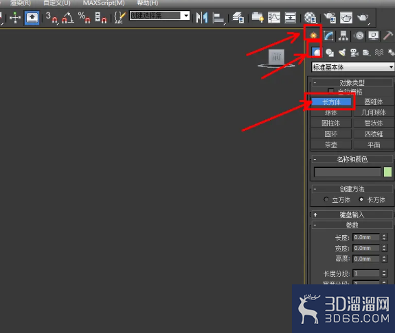Open the Material Editor
The width and height of the screenshot is (395, 333).
coord(310,18)
